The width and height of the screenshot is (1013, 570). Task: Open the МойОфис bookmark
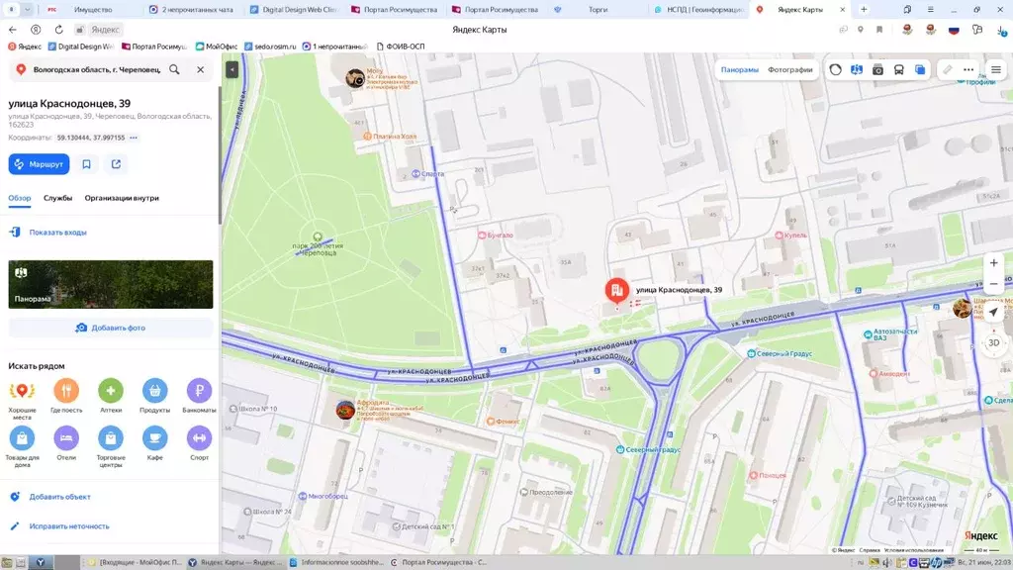coord(217,47)
